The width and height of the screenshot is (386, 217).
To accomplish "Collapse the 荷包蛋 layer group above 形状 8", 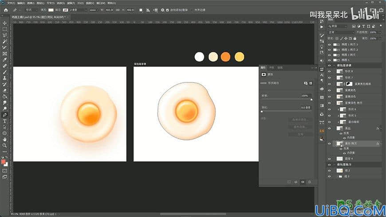I will coord(334,66).
